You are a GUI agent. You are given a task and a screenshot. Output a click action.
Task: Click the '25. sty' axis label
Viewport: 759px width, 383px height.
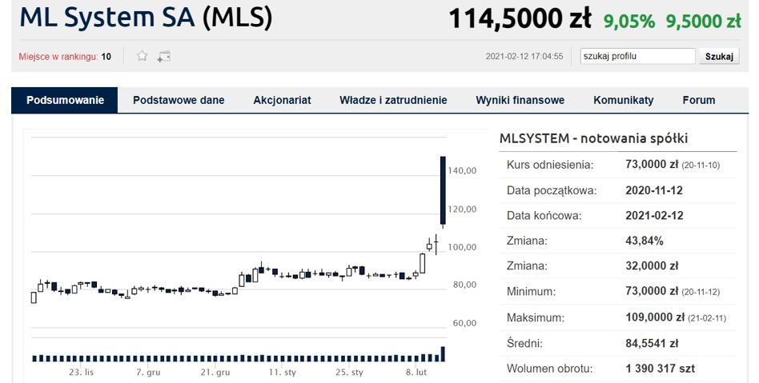click(349, 373)
